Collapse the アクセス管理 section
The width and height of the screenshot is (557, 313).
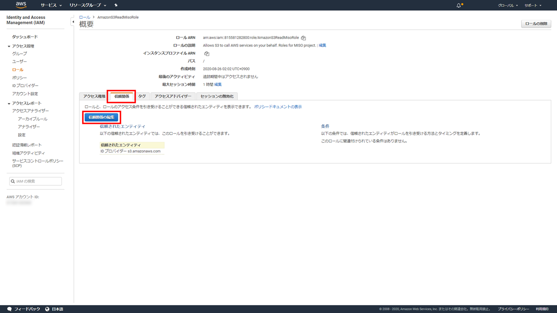click(9, 46)
